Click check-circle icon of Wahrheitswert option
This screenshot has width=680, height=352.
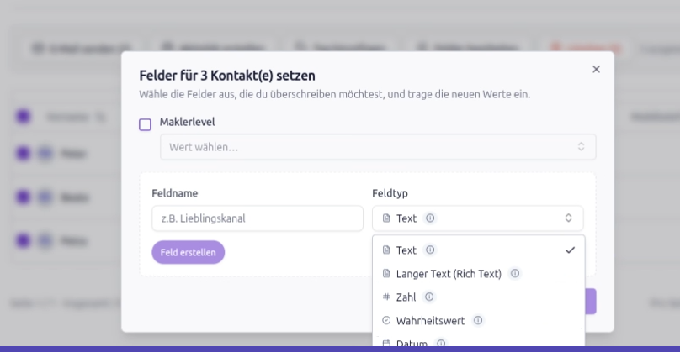coord(386,320)
